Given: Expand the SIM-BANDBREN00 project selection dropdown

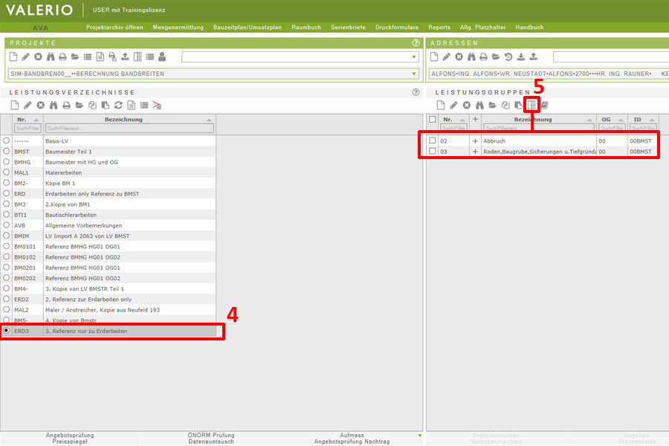Looking at the screenshot, I should [x=415, y=74].
